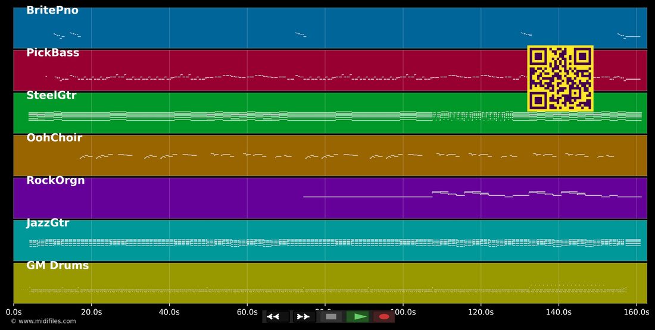Jump to the 60.0s timeline mark

tap(247, 312)
